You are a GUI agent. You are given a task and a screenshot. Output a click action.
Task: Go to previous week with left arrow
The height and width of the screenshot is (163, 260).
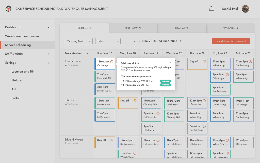[x=134, y=41]
